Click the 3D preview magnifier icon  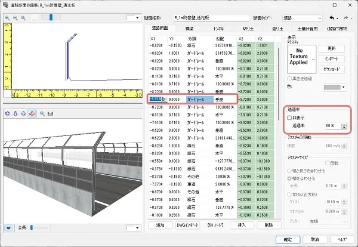point(42,113)
